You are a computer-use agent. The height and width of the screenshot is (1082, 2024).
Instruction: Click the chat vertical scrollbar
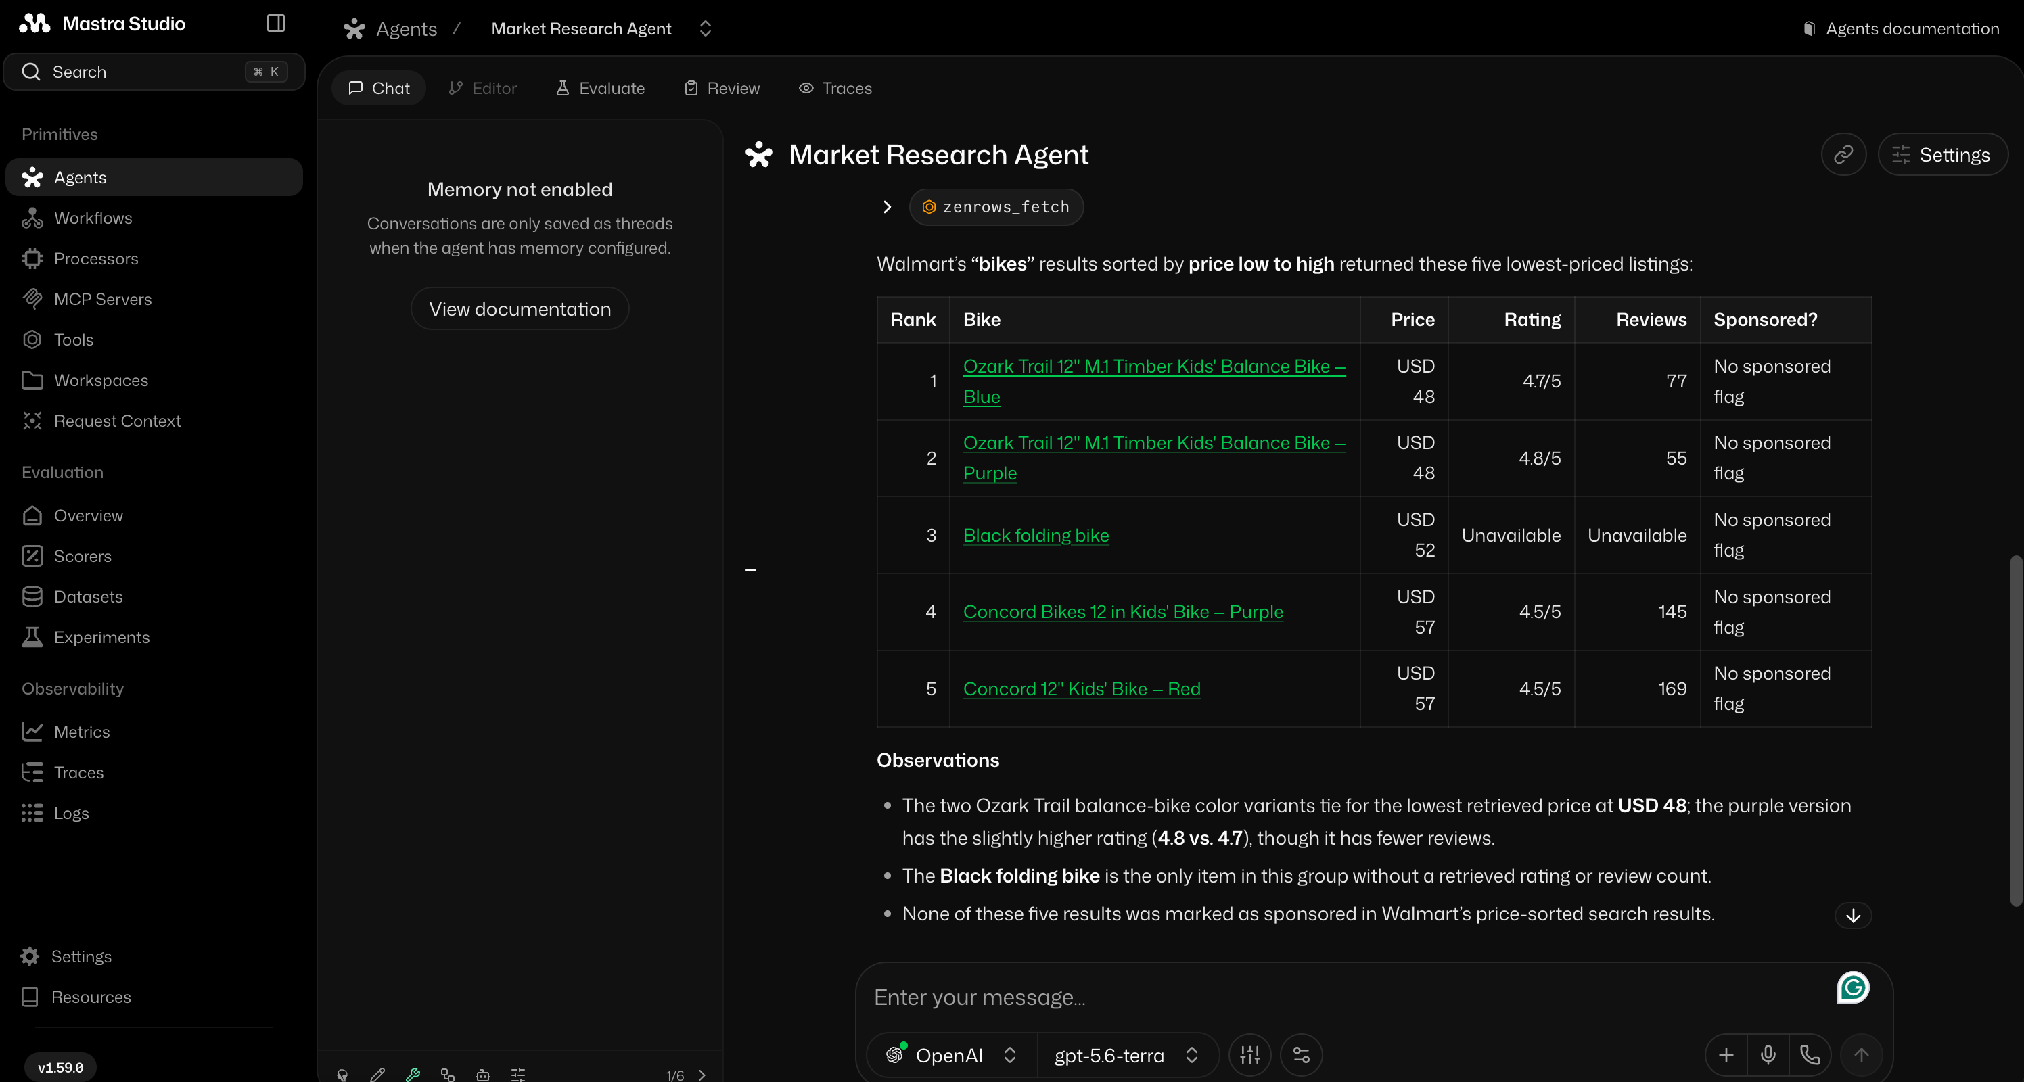2015,730
